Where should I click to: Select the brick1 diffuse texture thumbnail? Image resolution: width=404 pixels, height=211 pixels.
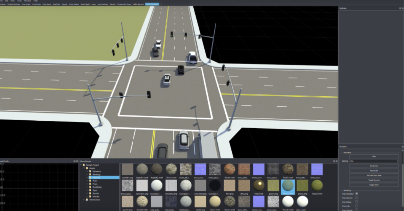(x=186, y=169)
